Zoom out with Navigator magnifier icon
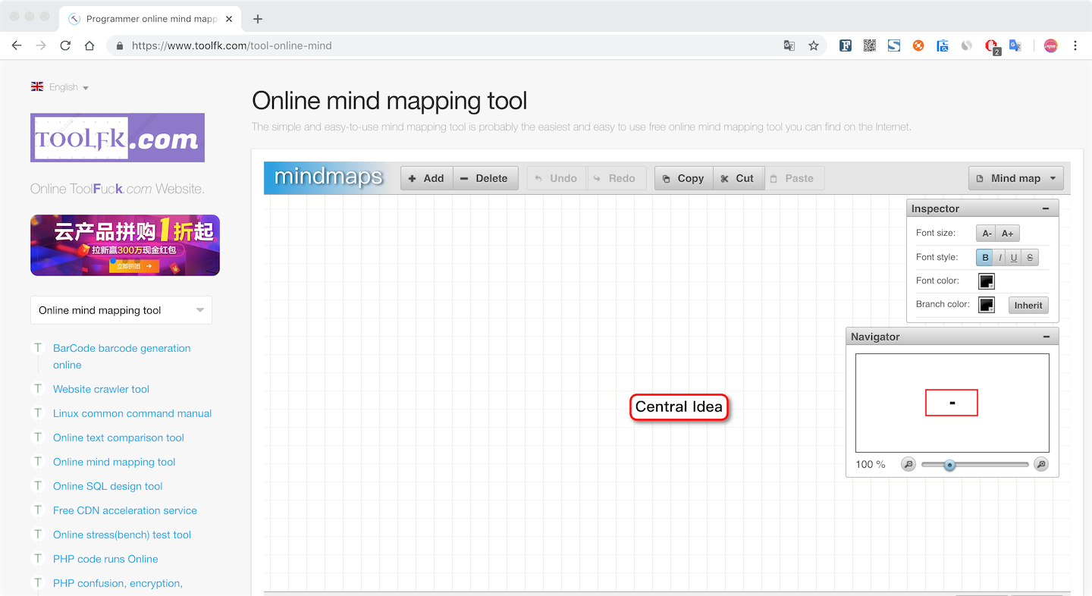This screenshot has width=1092, height=596. pos(908,464)
